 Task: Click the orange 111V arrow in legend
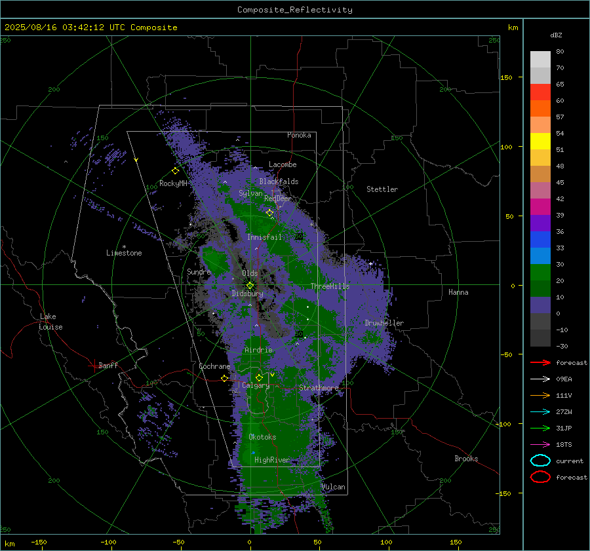tap(540, 395)
